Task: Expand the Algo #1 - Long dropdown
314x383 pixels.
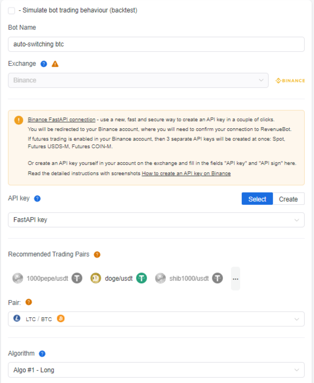Action: coord(156,370)
